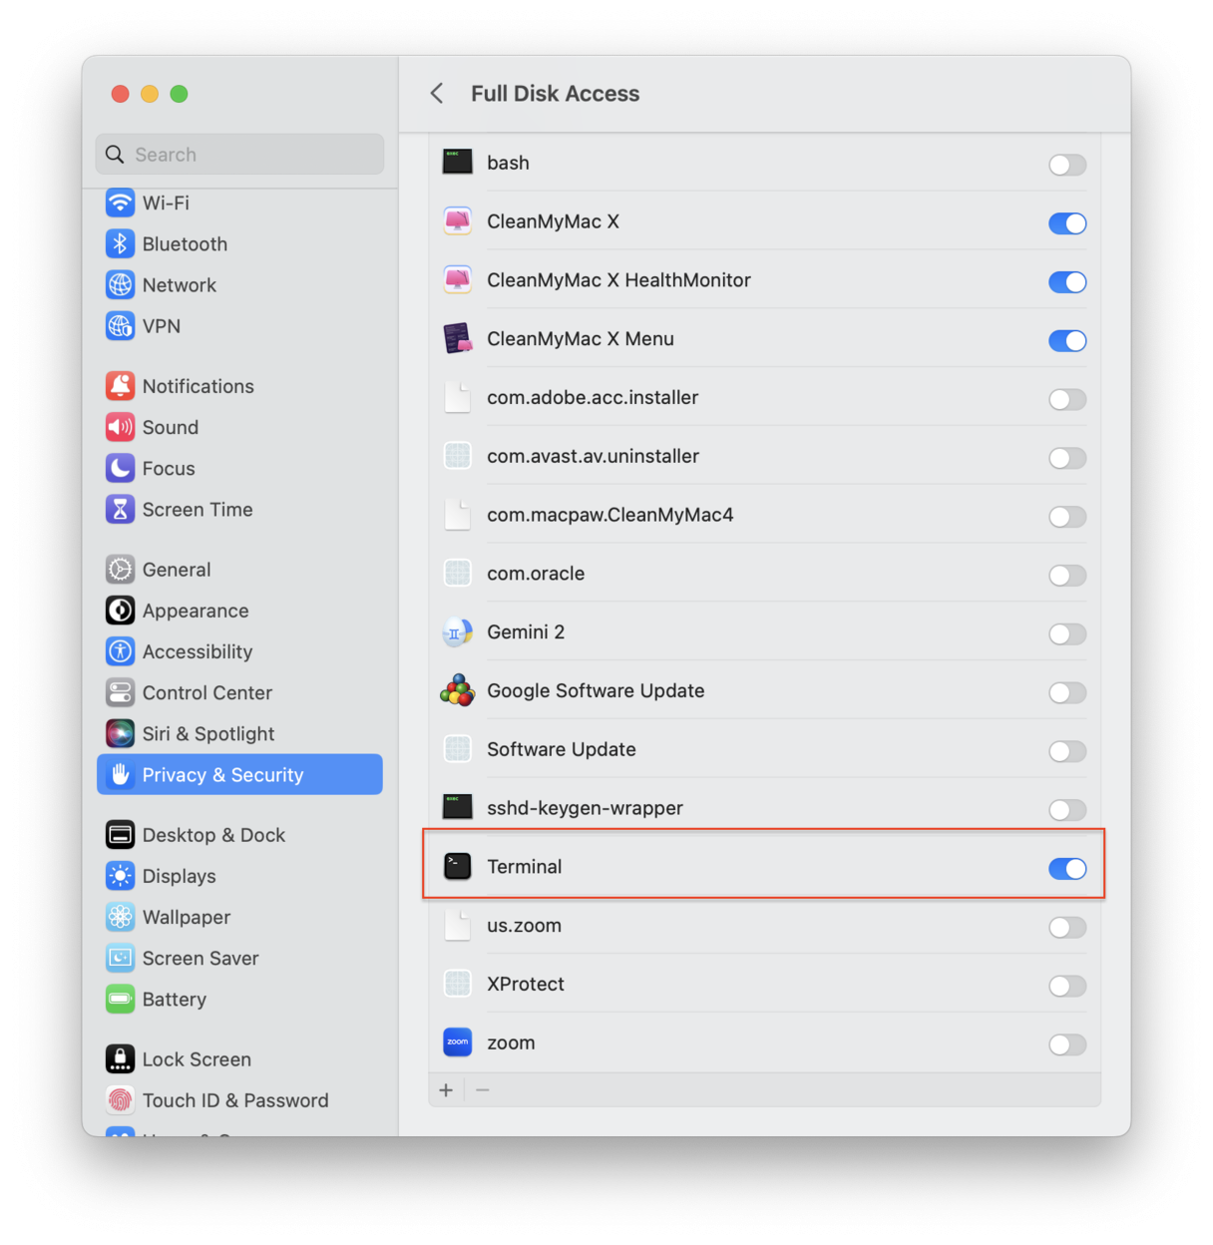Go back using the chevron arrow
The width and height of the screenshot is (1213, 1245).
click(x=436, y=93)
